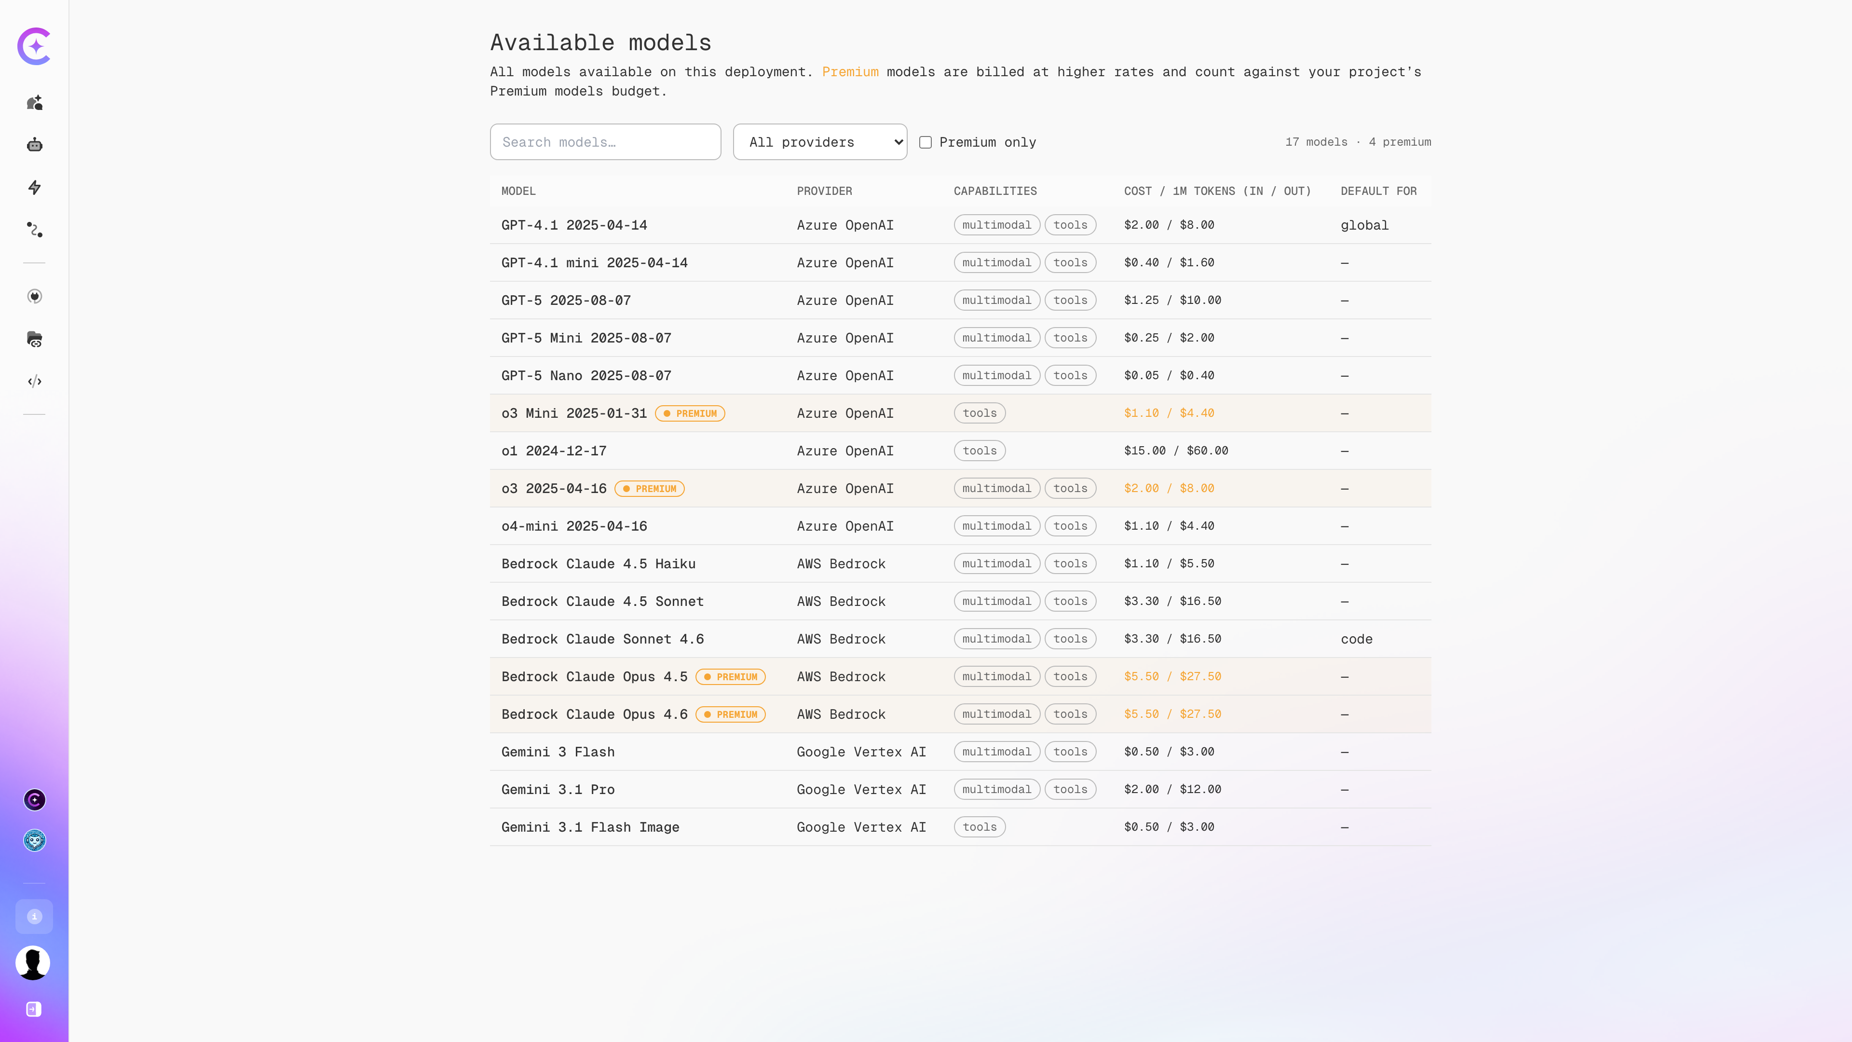Open the user profile avatar

pyautogui.click(x=33, y=963)
